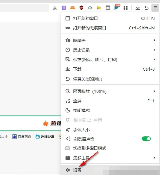160x175 pixels.
Task: Click the IE compatibility mode icon
Action: point(90,8)
